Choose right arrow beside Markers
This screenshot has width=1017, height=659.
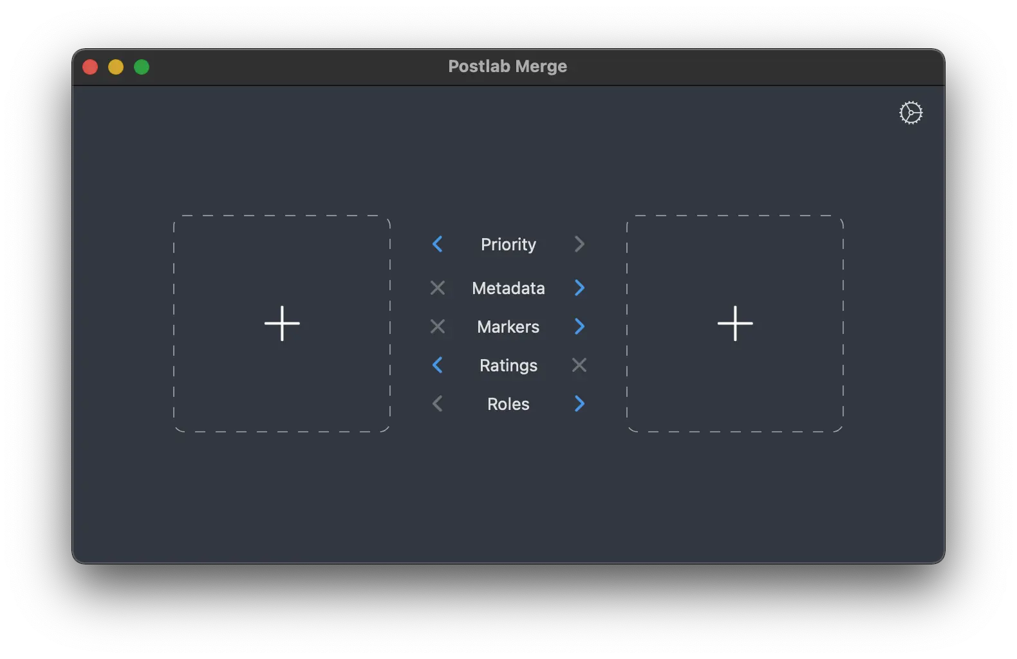click(579, 326)
